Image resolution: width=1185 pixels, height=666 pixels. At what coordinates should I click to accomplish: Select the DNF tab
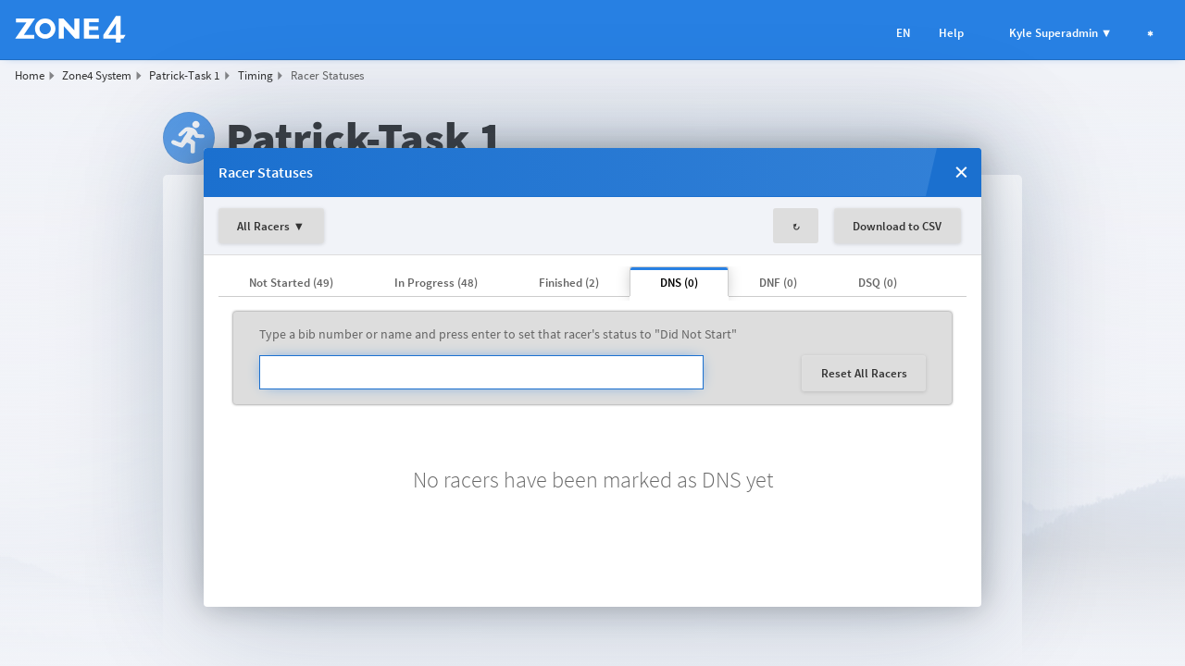778,283
